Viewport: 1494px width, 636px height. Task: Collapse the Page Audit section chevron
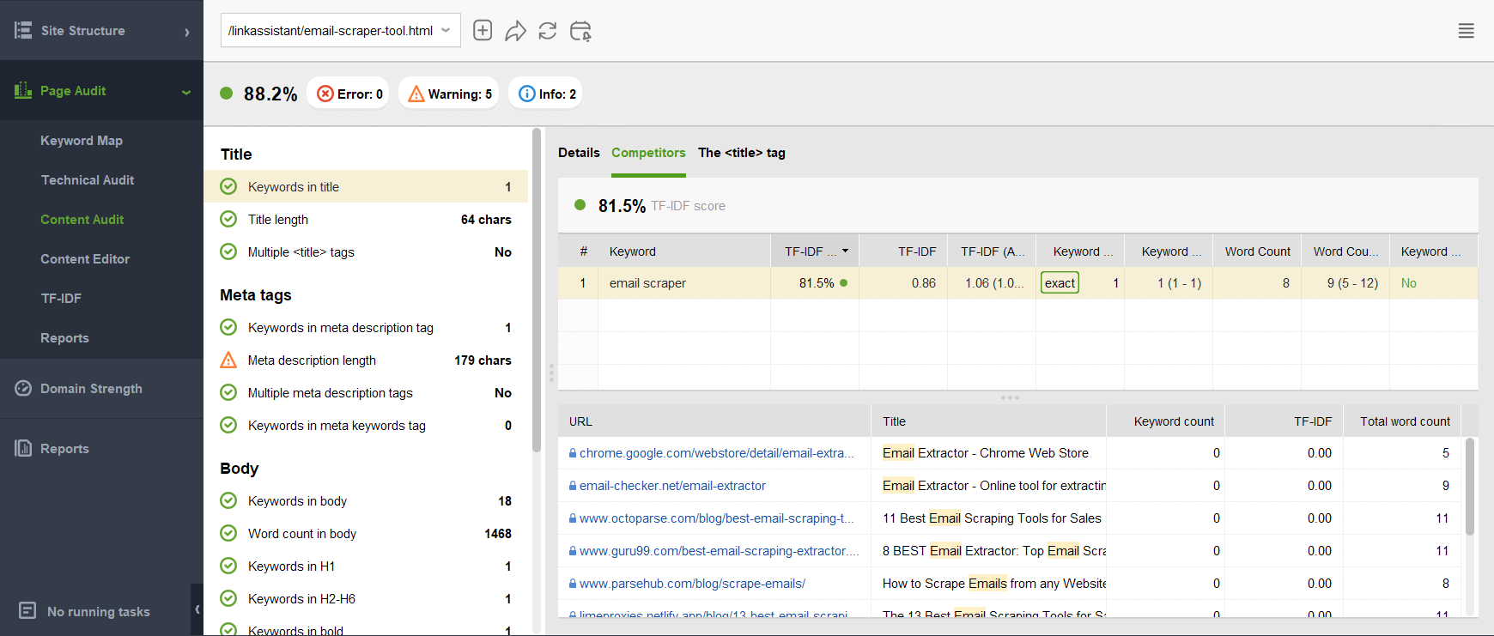186,92
